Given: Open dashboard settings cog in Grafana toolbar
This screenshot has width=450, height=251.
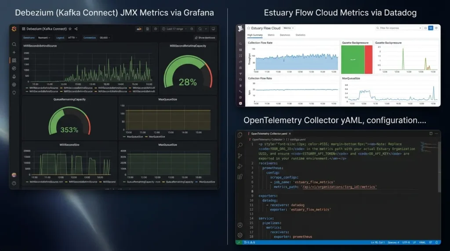Looking at the screenshot, I should (x=156, y=29).
